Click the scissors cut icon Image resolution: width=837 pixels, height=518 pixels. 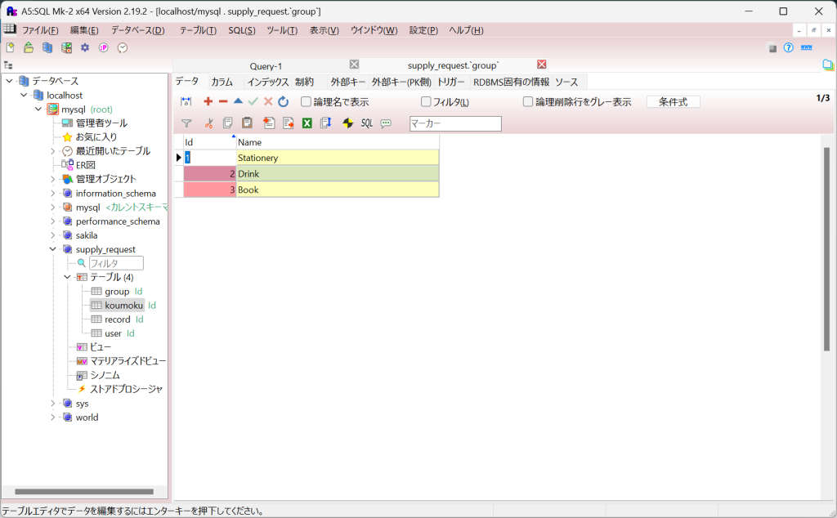(208, 123)
